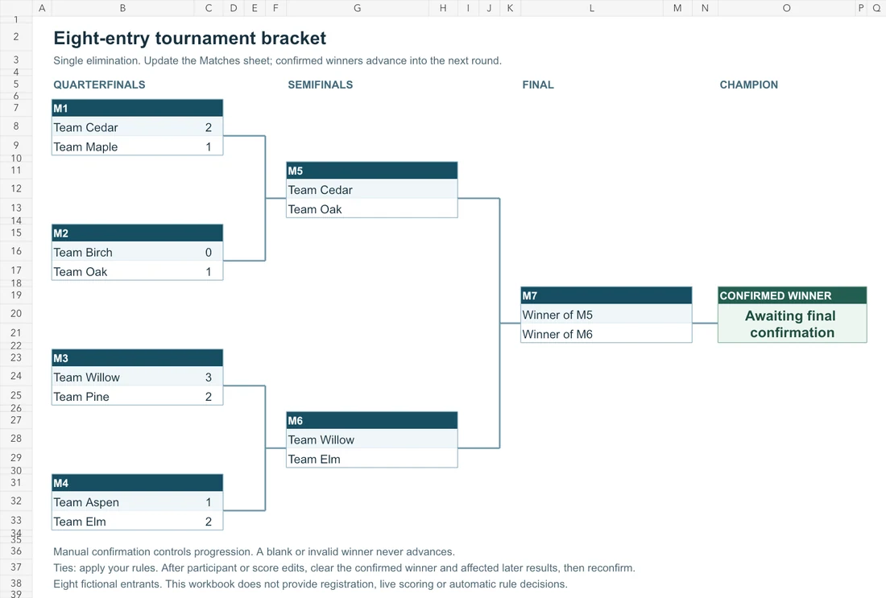Select the Team Maple cell
This screenshot has width=886, height=598.
pos(123,146)
